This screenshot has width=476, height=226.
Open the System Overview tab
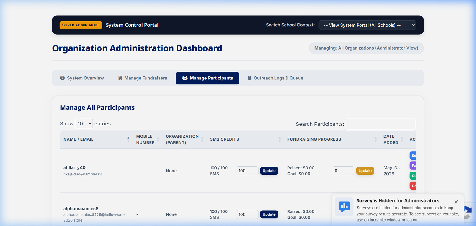[x=82, y=78]
